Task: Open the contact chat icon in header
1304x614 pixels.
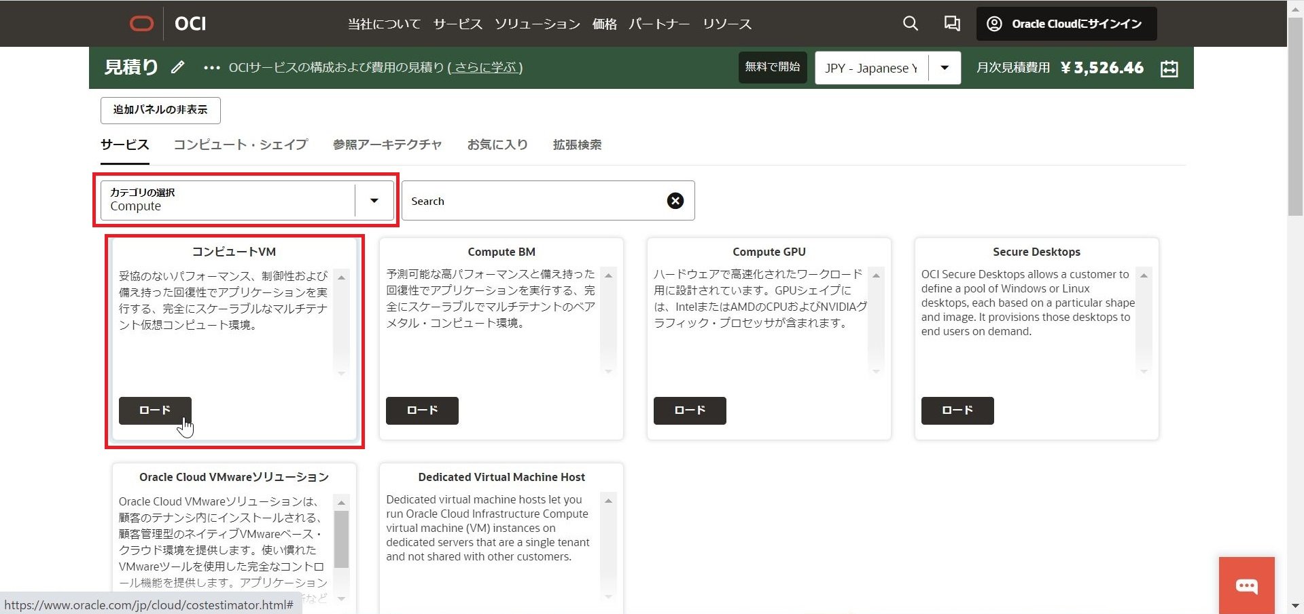Action: (x=951, y=24)
